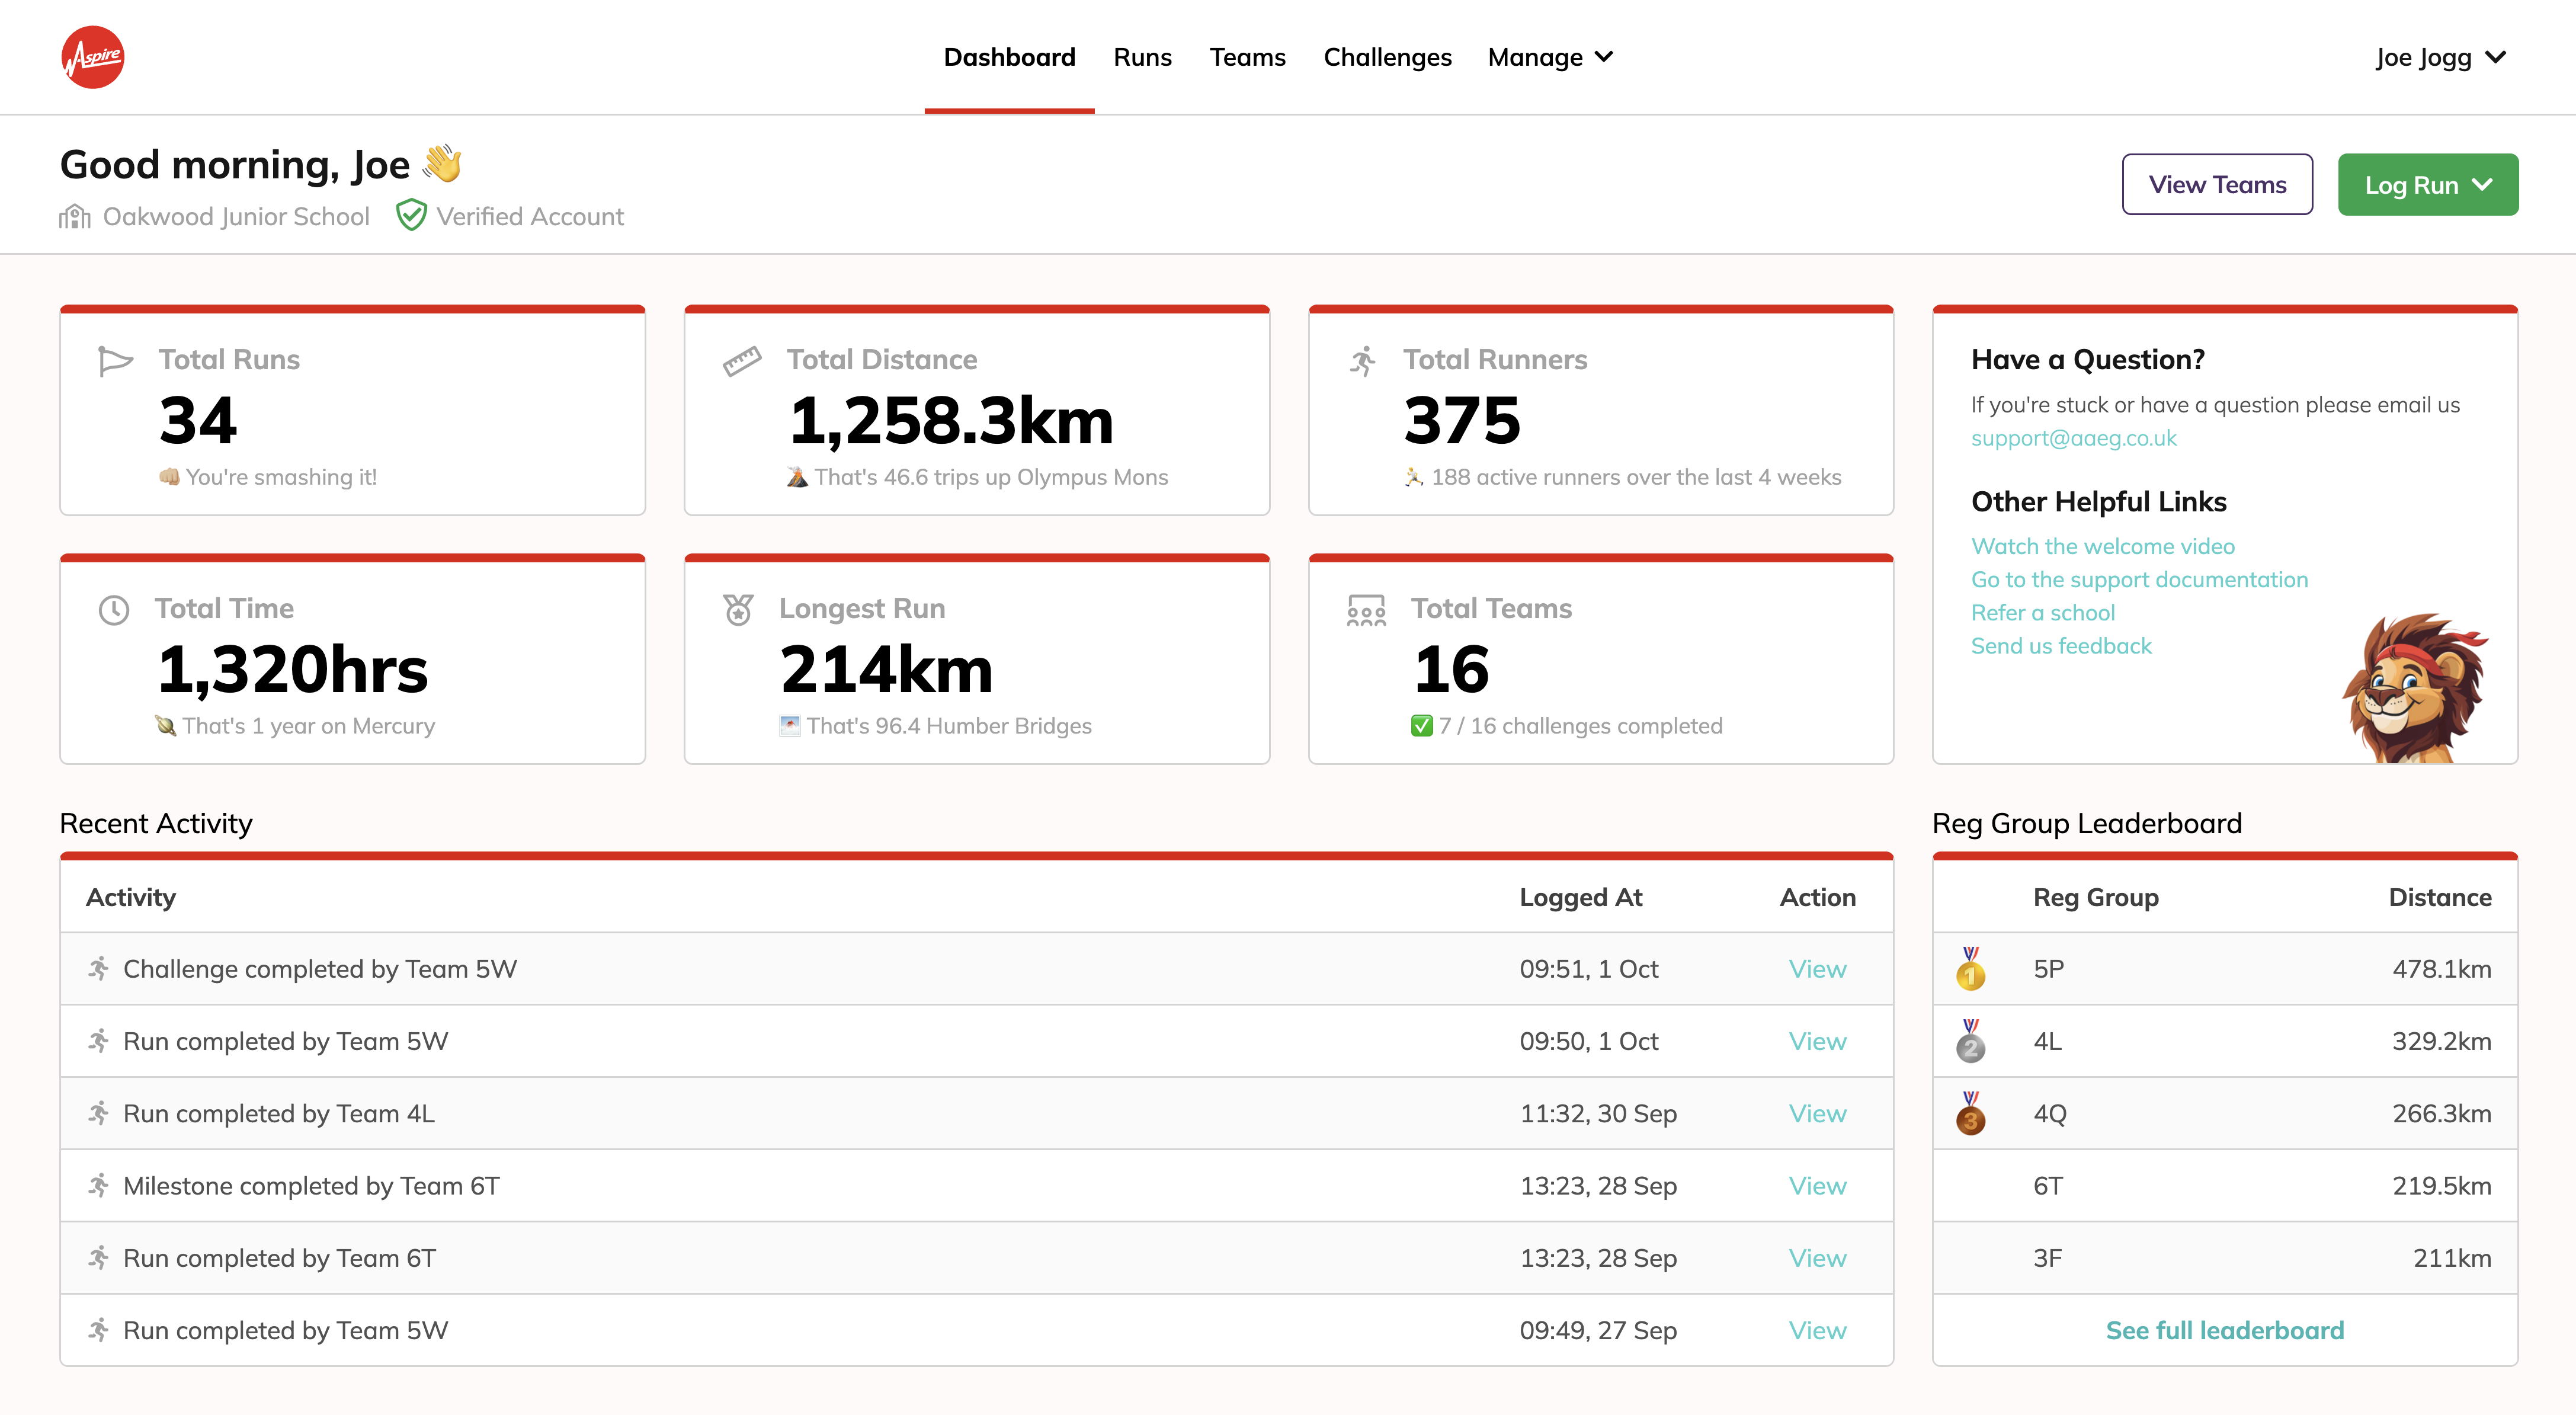Viewport: 2576px width, 1415px height.
Task: Click the 478.1km distance value
Action: tap(2441, 969)
